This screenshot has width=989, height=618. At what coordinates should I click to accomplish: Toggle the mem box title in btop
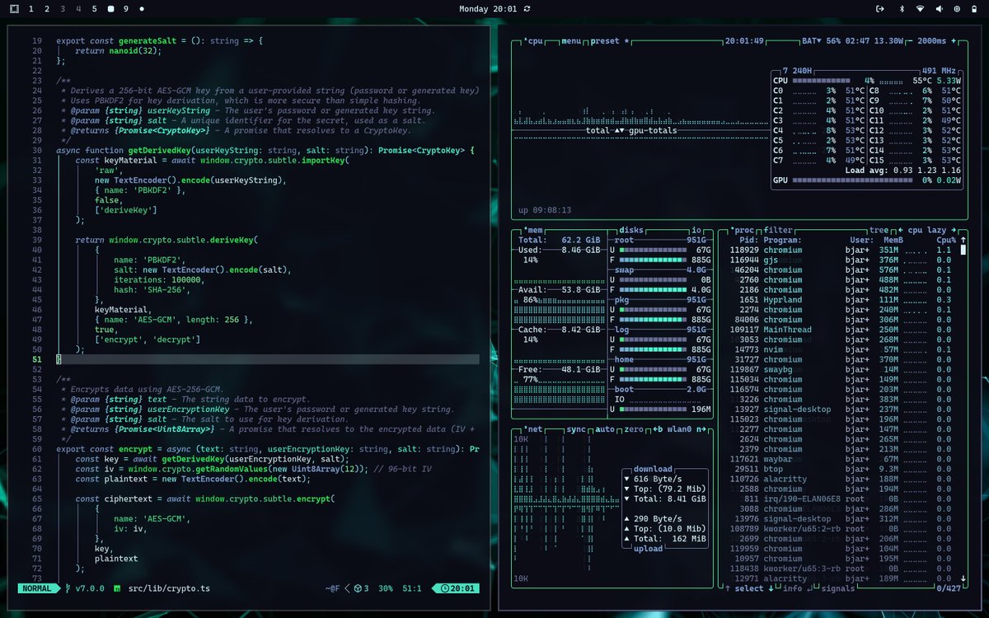click(534, 230)
